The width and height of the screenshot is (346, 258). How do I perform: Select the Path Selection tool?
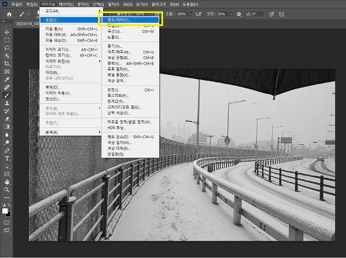click(7, 166)
